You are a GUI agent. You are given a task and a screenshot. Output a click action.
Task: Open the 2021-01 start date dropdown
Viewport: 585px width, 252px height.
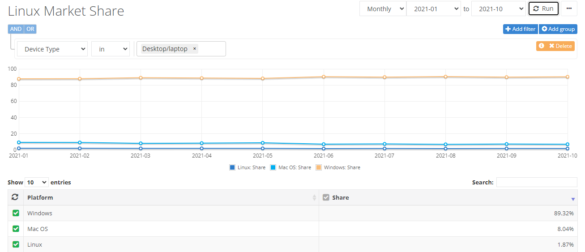pos(433,9)
